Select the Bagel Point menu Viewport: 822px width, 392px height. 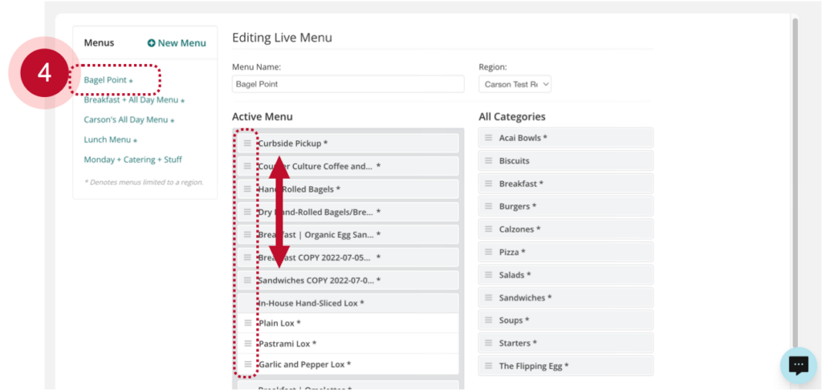pos(105,80)
